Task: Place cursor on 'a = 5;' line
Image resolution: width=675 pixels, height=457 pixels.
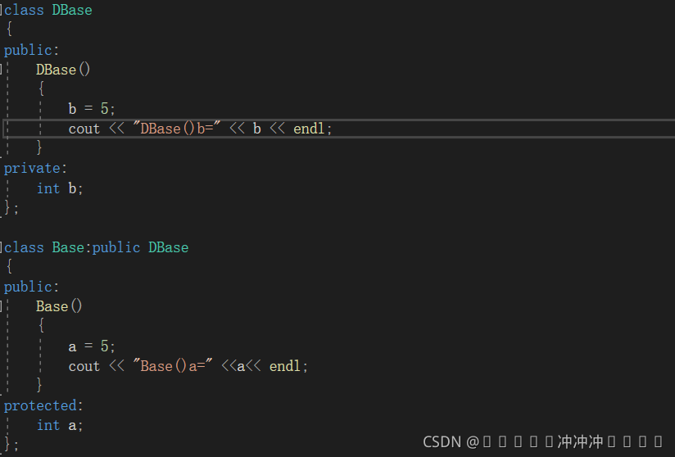Action: pos(92,346)
